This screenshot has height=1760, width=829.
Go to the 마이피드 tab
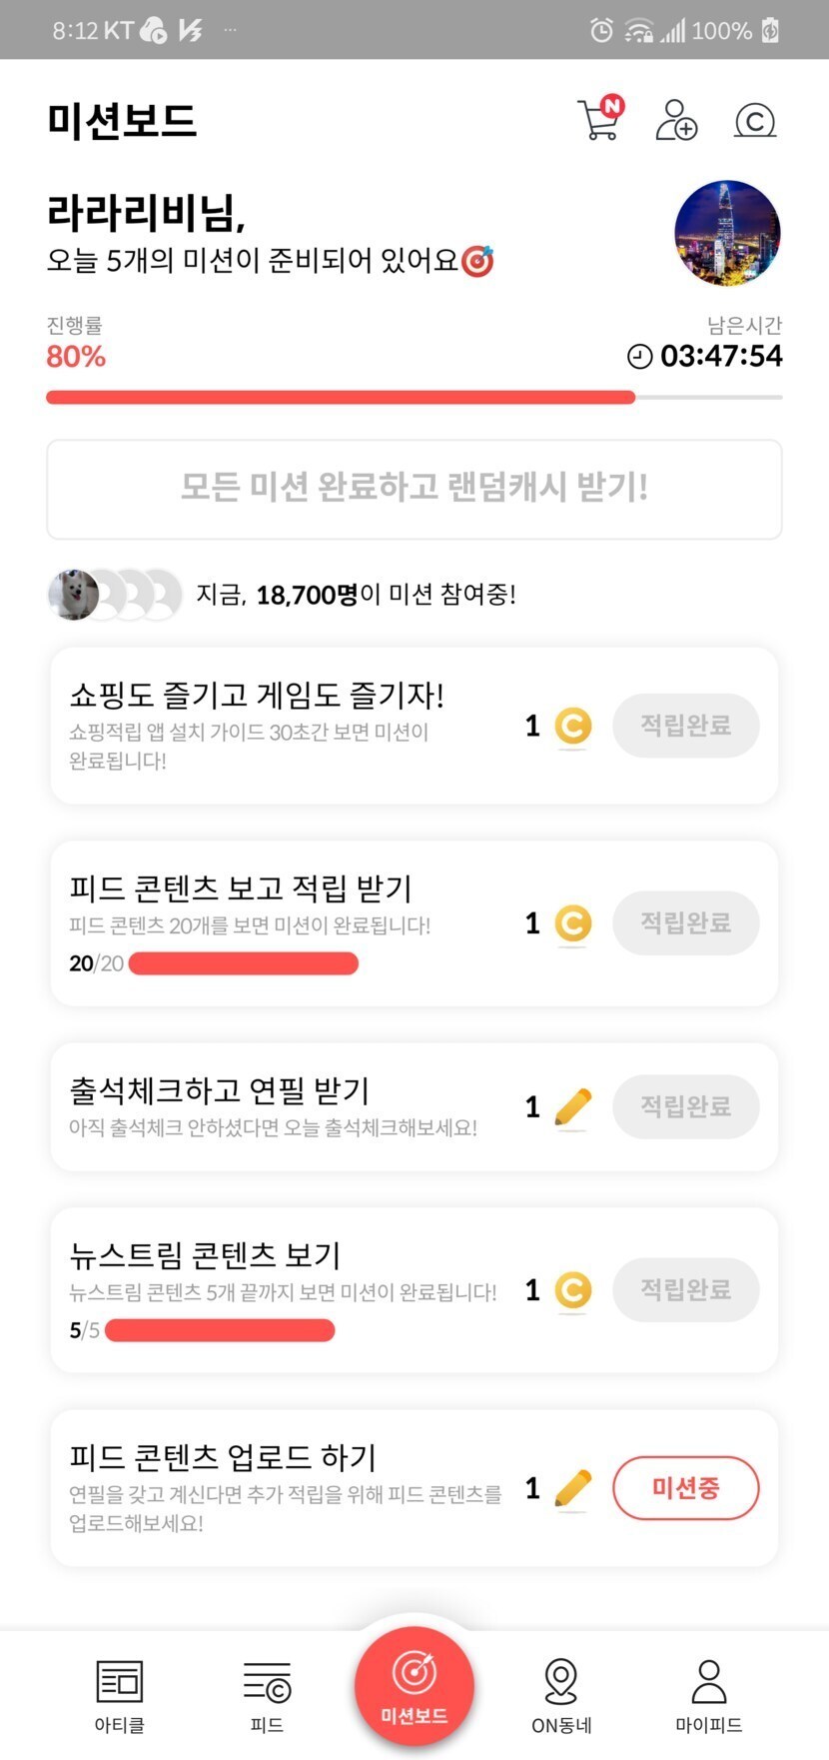point(708,1695)
